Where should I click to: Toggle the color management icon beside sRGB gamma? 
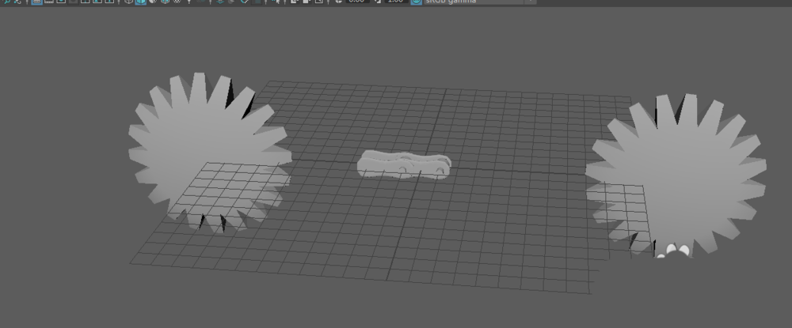click(417, 2)
